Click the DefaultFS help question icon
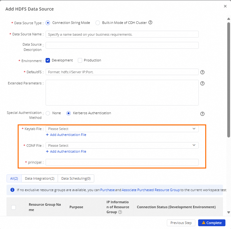This screenshot has height=229, width=231. [202, 72]
